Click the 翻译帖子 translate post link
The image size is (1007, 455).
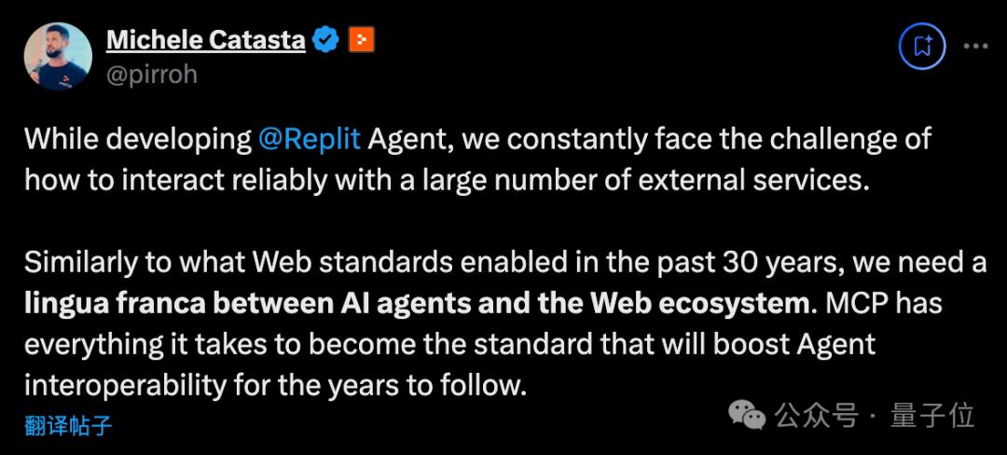tap(68, 427)
